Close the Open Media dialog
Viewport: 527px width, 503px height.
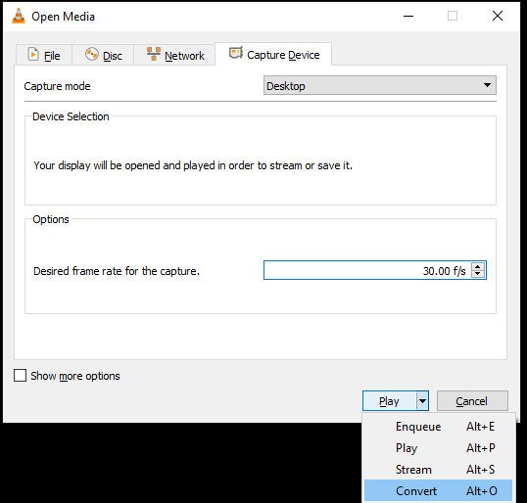pos(498,16)
